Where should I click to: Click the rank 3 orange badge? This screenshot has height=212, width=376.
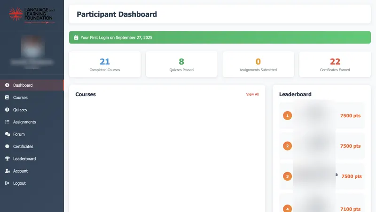(x=287, y=176)
